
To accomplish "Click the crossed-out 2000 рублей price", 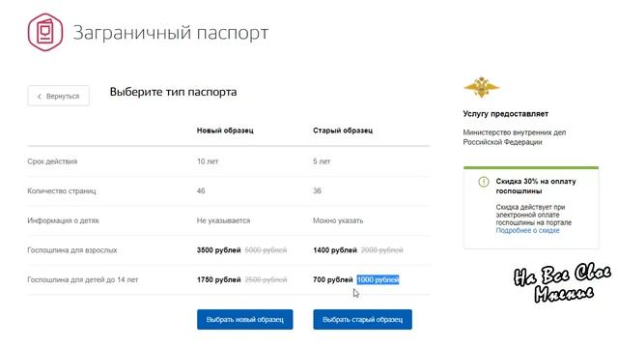I will pyautogui.click(x=382, y=250).
